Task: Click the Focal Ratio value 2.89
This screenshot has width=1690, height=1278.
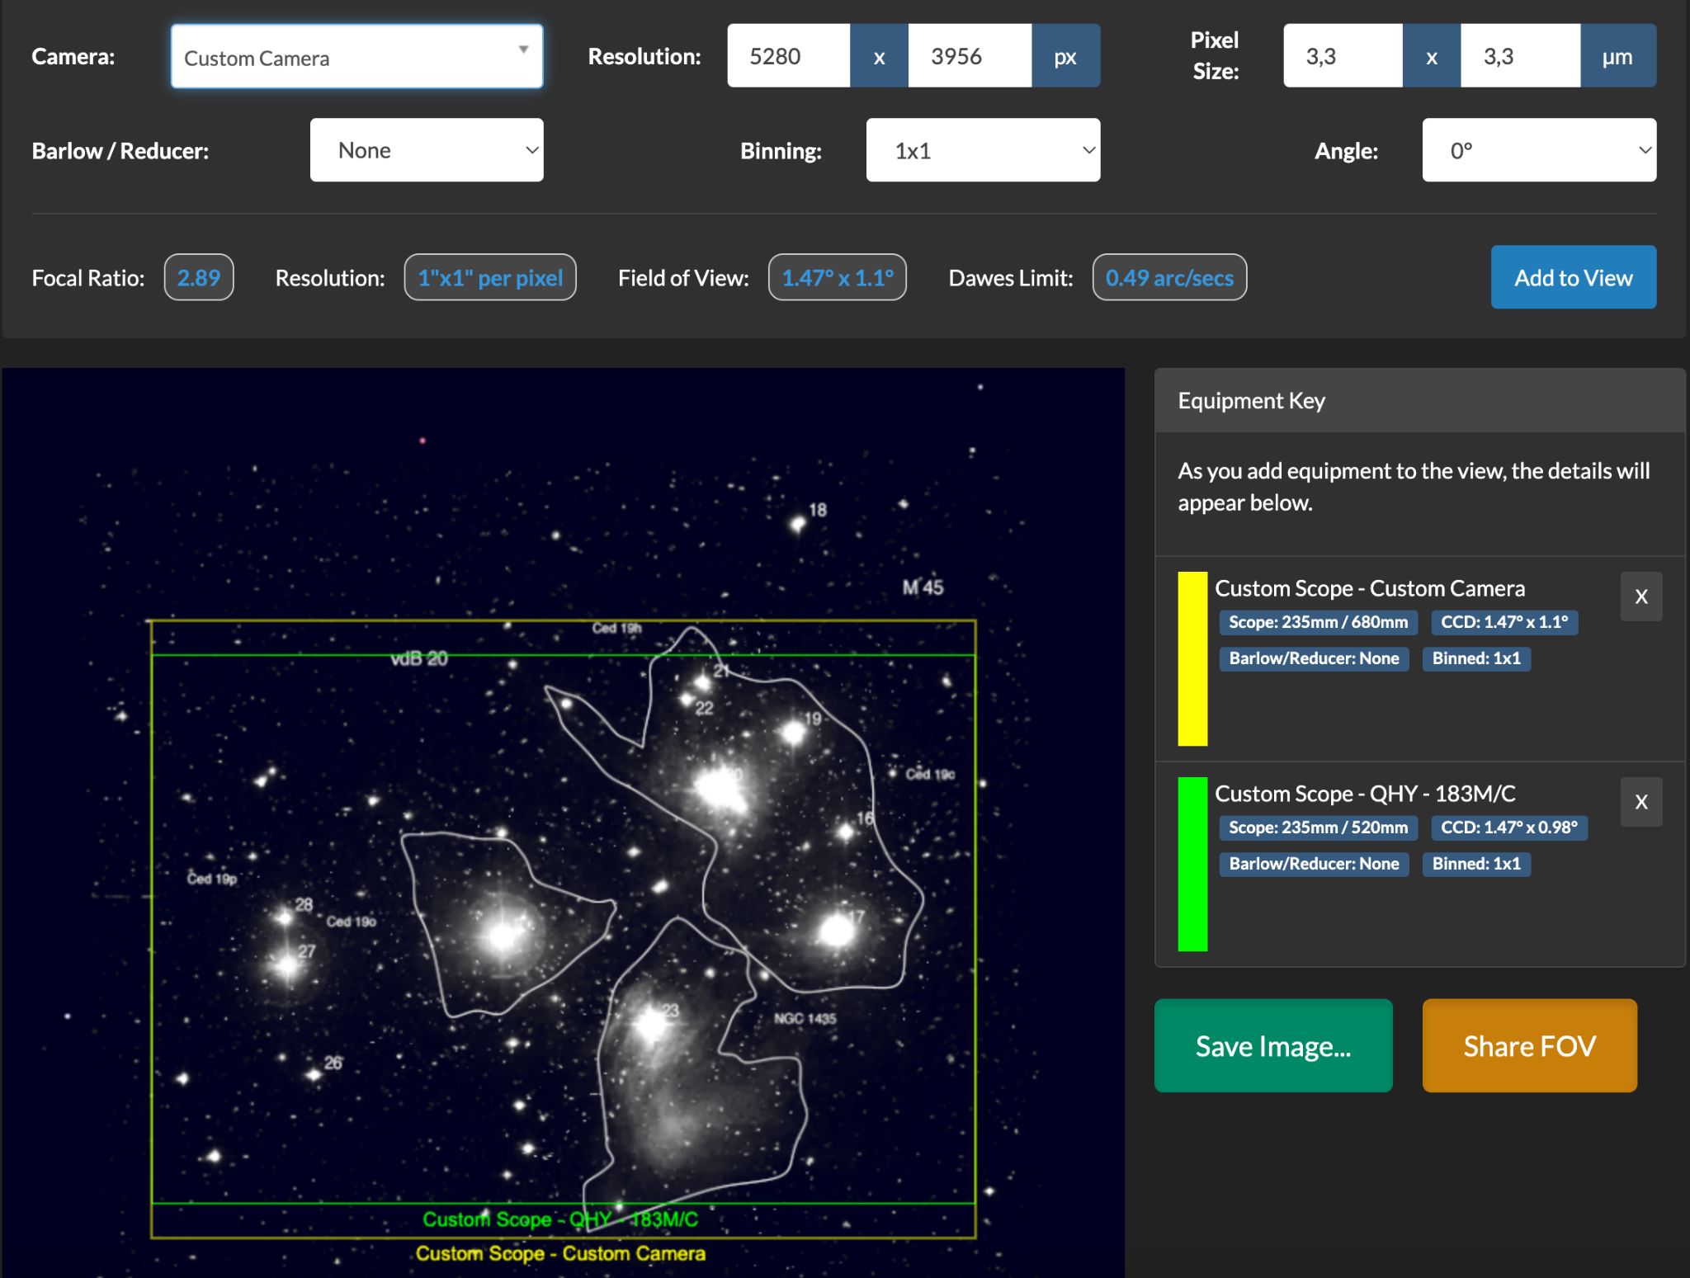Action: (199, 277)
